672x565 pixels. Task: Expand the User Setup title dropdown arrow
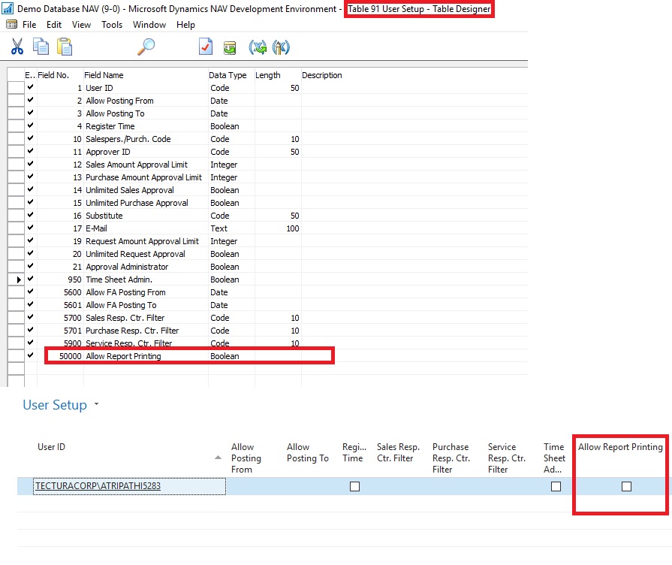pos(96,406)
